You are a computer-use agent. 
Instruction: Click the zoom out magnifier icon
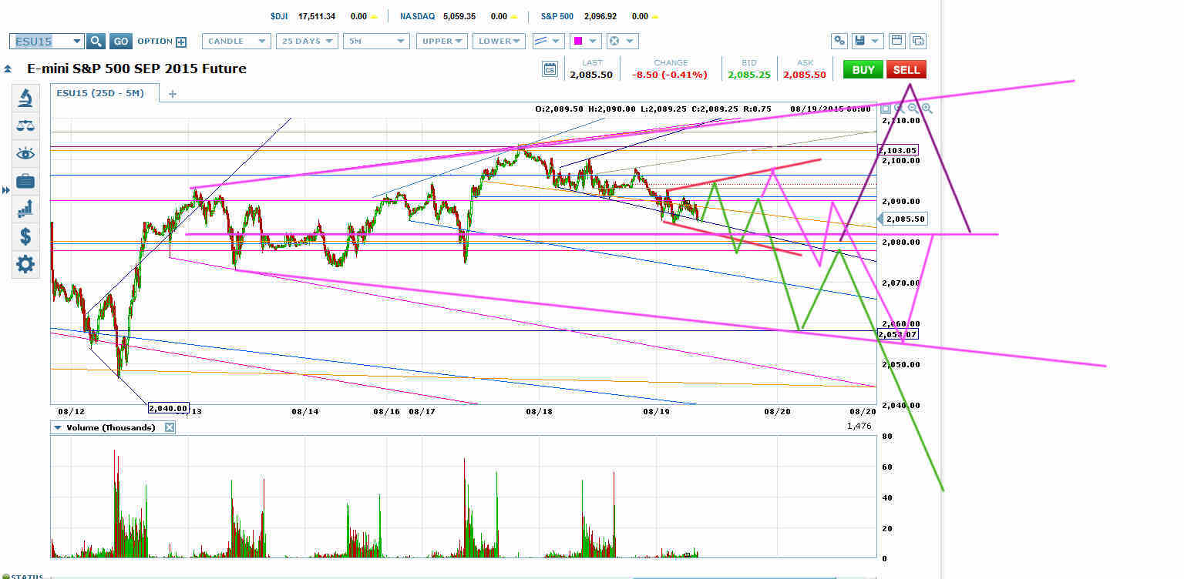click(913, 109)
